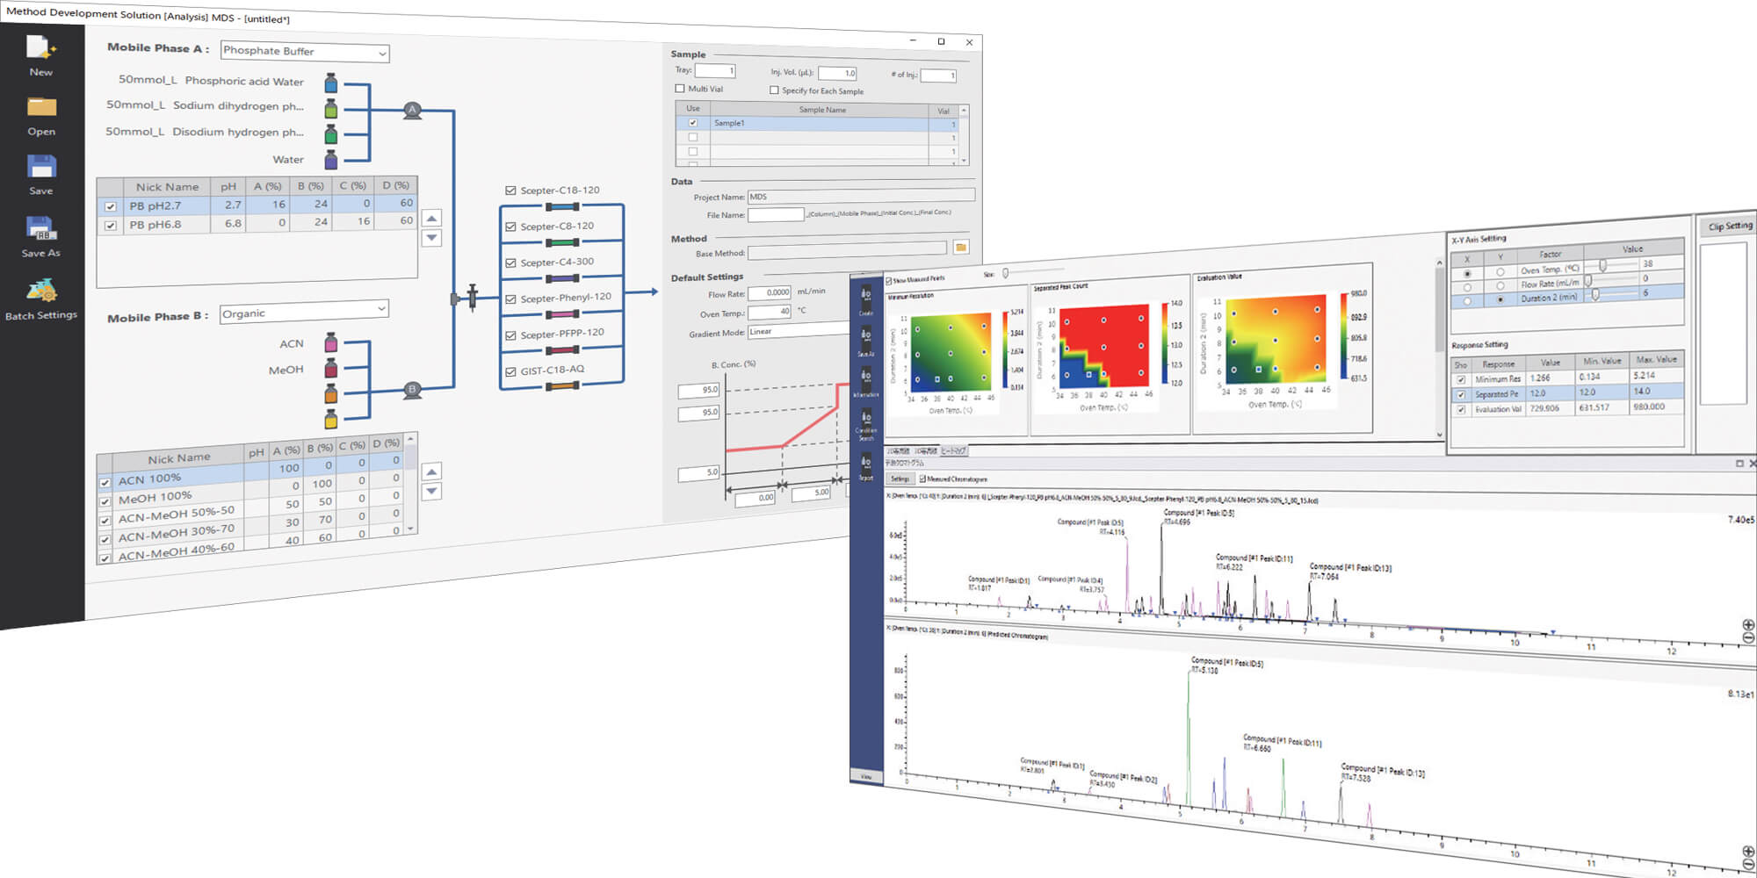Click the dark red MeOH solvent bottle
Screen dimensions: 1757x878
331,369
